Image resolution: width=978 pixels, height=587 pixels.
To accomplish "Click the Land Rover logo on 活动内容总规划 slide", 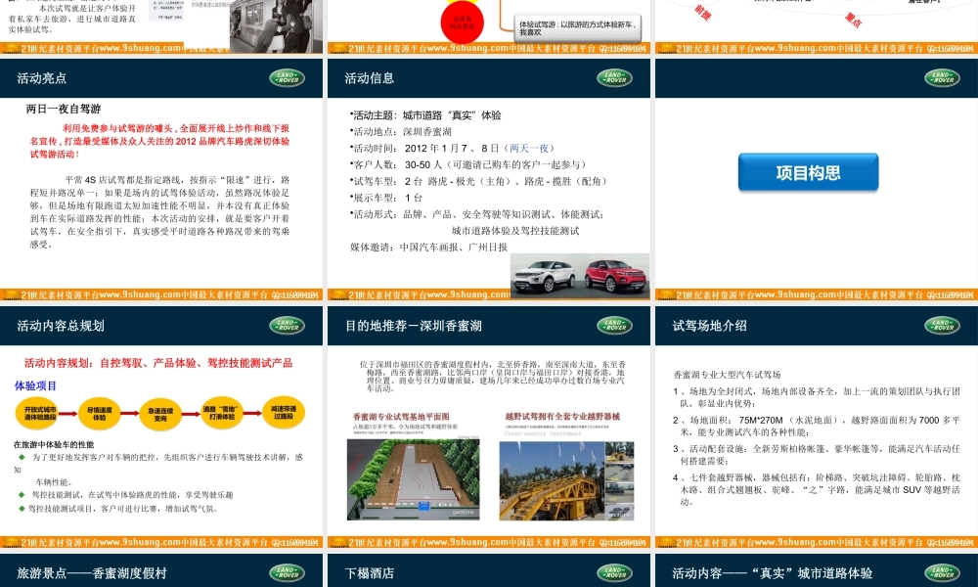I will 287,325.
